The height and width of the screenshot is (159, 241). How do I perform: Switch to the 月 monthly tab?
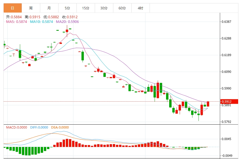click(x=49, y=8)
